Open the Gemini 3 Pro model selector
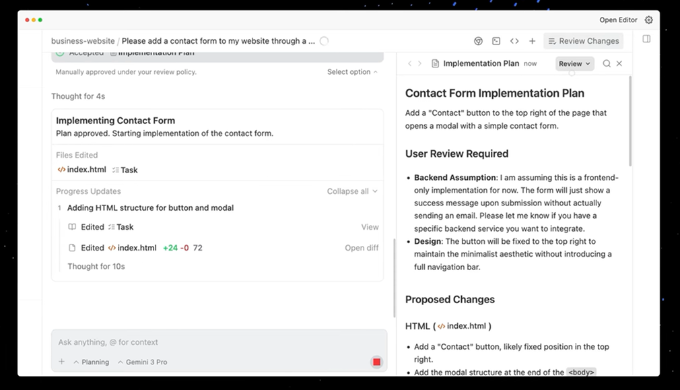The height and width of the screenshot is (390, 680). tap(142, 362)
